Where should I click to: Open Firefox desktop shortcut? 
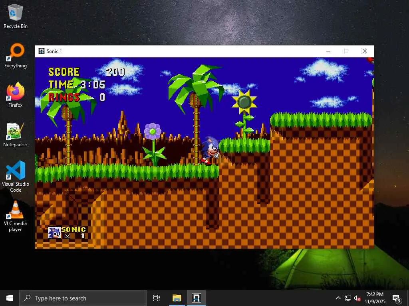(16, 95)
